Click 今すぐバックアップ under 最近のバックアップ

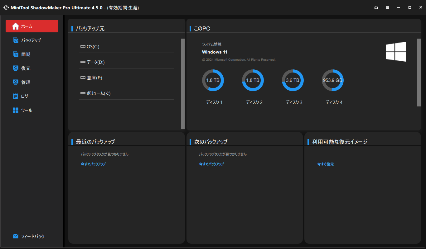[93, 164]
